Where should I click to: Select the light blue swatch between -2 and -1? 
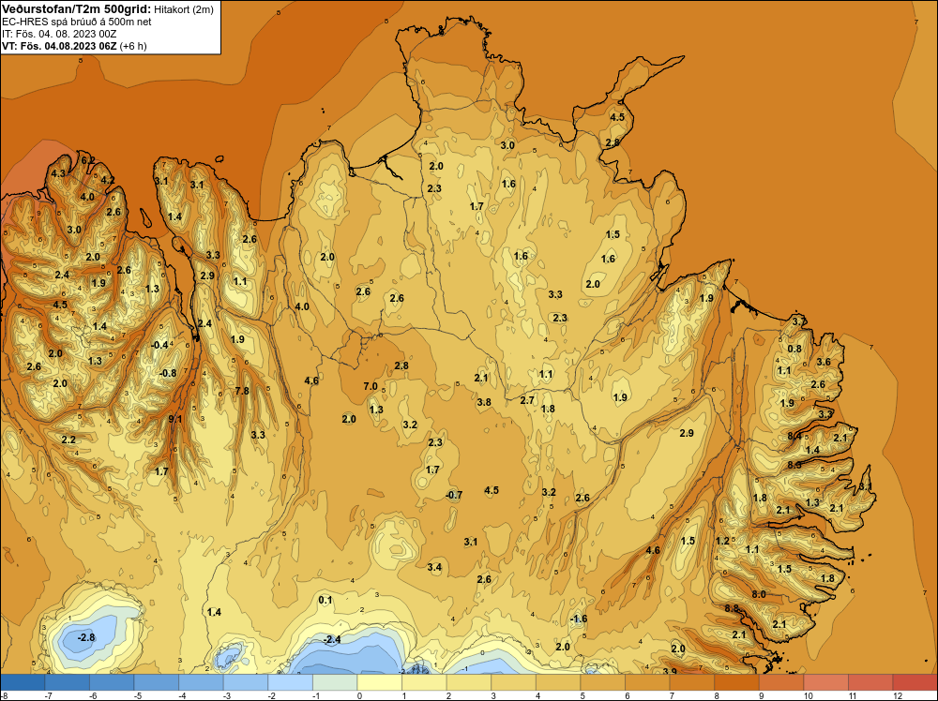290,682
